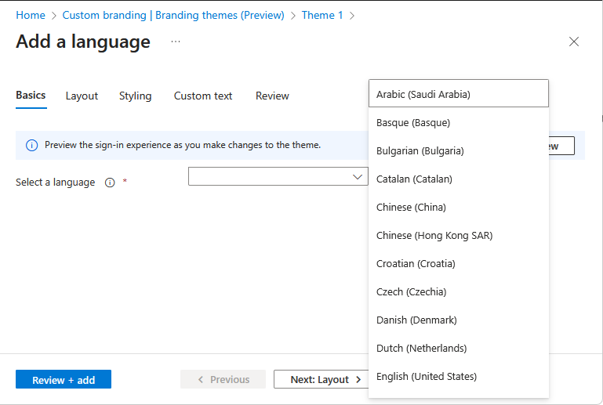Click the Next: Layout button
The height and width of the screenshot is (405, 603).
[321, 380]
